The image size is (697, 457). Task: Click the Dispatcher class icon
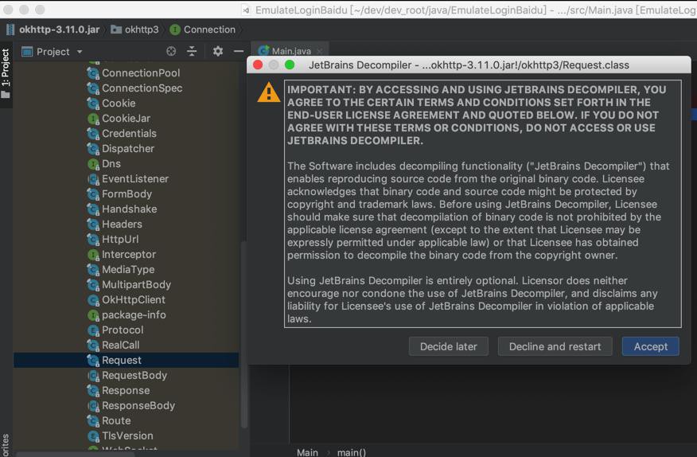(x=93, y=149)
